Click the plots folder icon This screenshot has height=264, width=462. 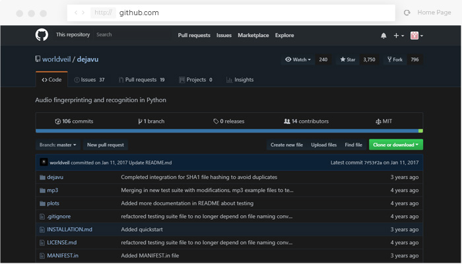coord(42,203)
